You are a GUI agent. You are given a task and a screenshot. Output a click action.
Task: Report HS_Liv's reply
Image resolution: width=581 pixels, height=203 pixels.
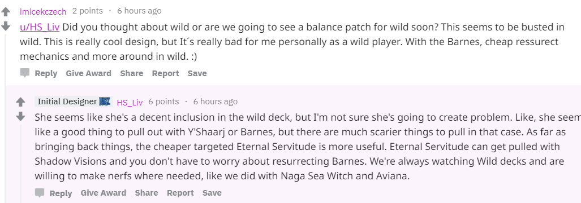point(180,193)
